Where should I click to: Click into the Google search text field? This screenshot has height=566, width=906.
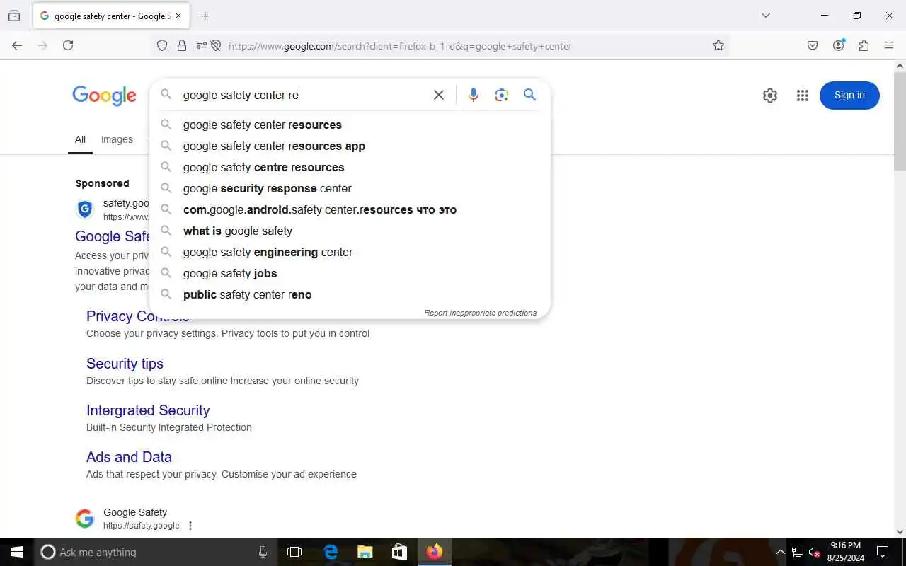tap(303, 95)
